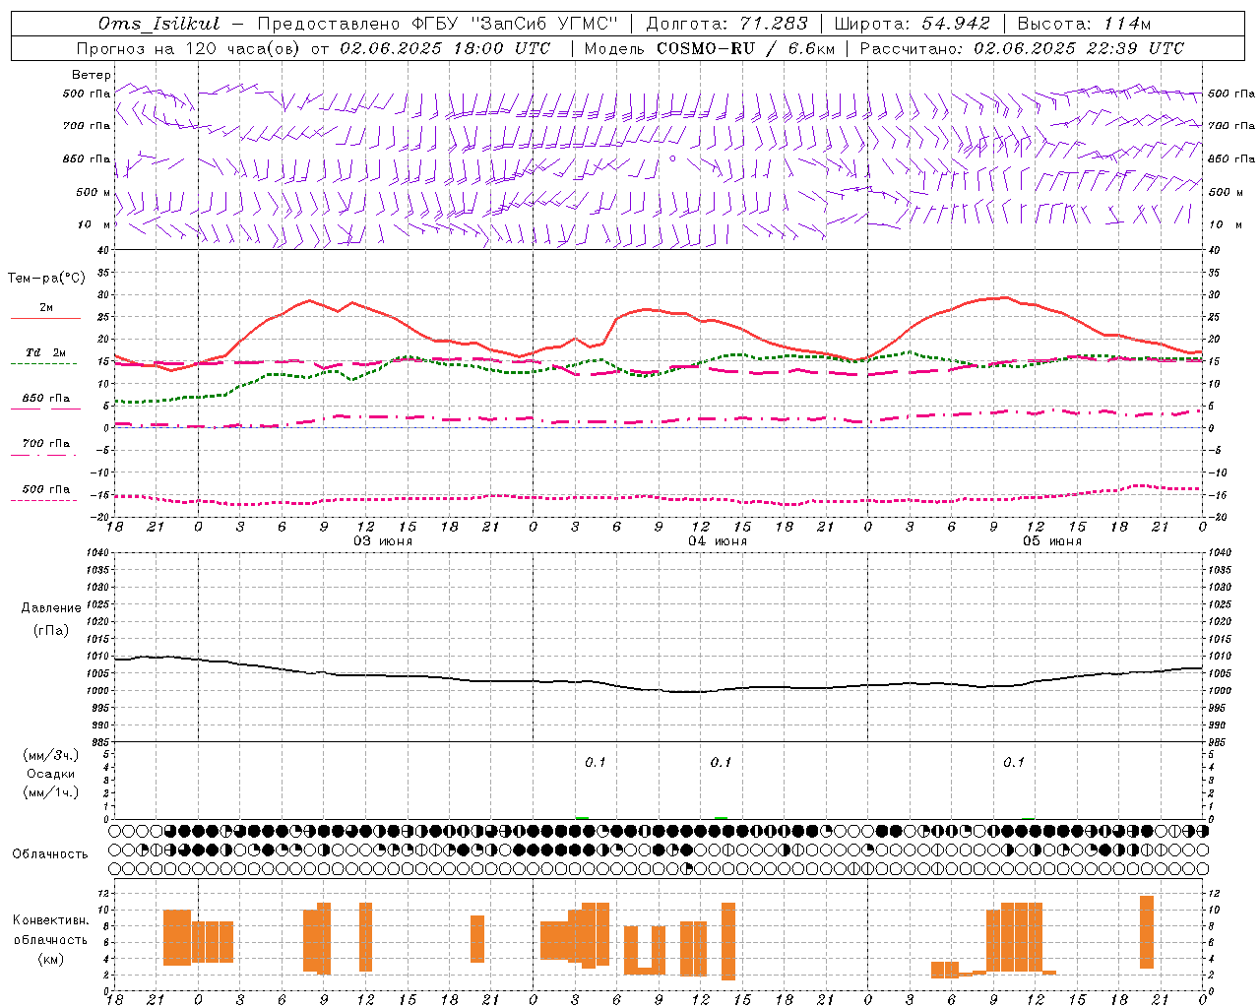
Task: Click the Осадки panel label
Action: pos(51,774)
